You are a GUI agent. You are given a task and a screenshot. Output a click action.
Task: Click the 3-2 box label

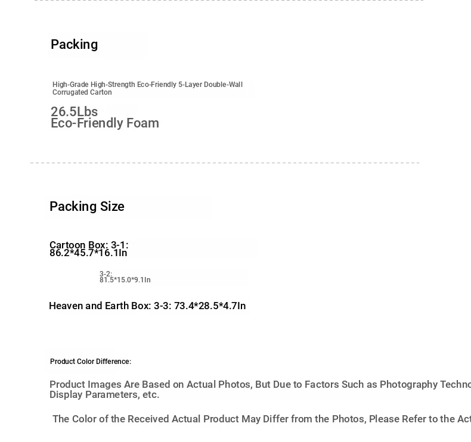click(x=106, y=273)
